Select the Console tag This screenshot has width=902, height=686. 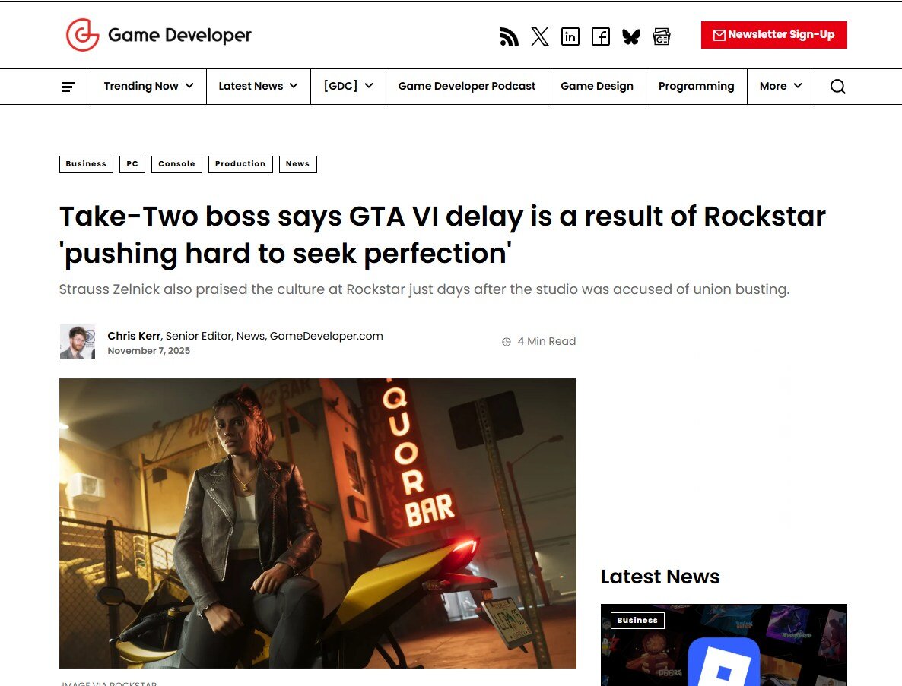(176, 164)
